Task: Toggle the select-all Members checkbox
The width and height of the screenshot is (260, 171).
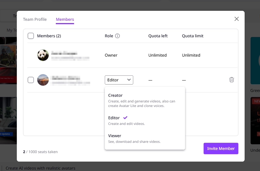Action: click(31, 36)
